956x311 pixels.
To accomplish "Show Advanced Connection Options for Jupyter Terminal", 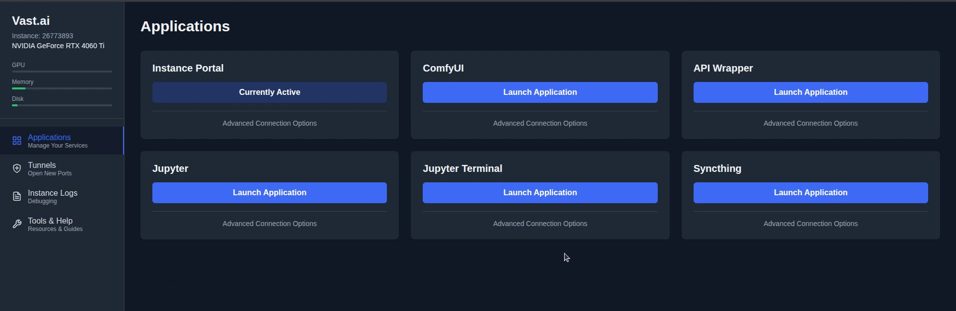I will click(540, 224).
